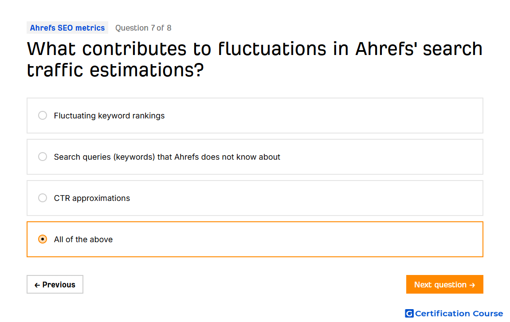This screenshot has width=510, height=322.
Task: Go to the Next question
Action: [444, 285]
